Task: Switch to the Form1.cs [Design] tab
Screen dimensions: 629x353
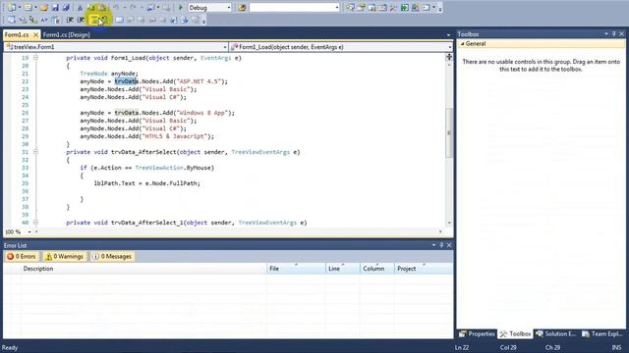Action: tap(67, 35)
